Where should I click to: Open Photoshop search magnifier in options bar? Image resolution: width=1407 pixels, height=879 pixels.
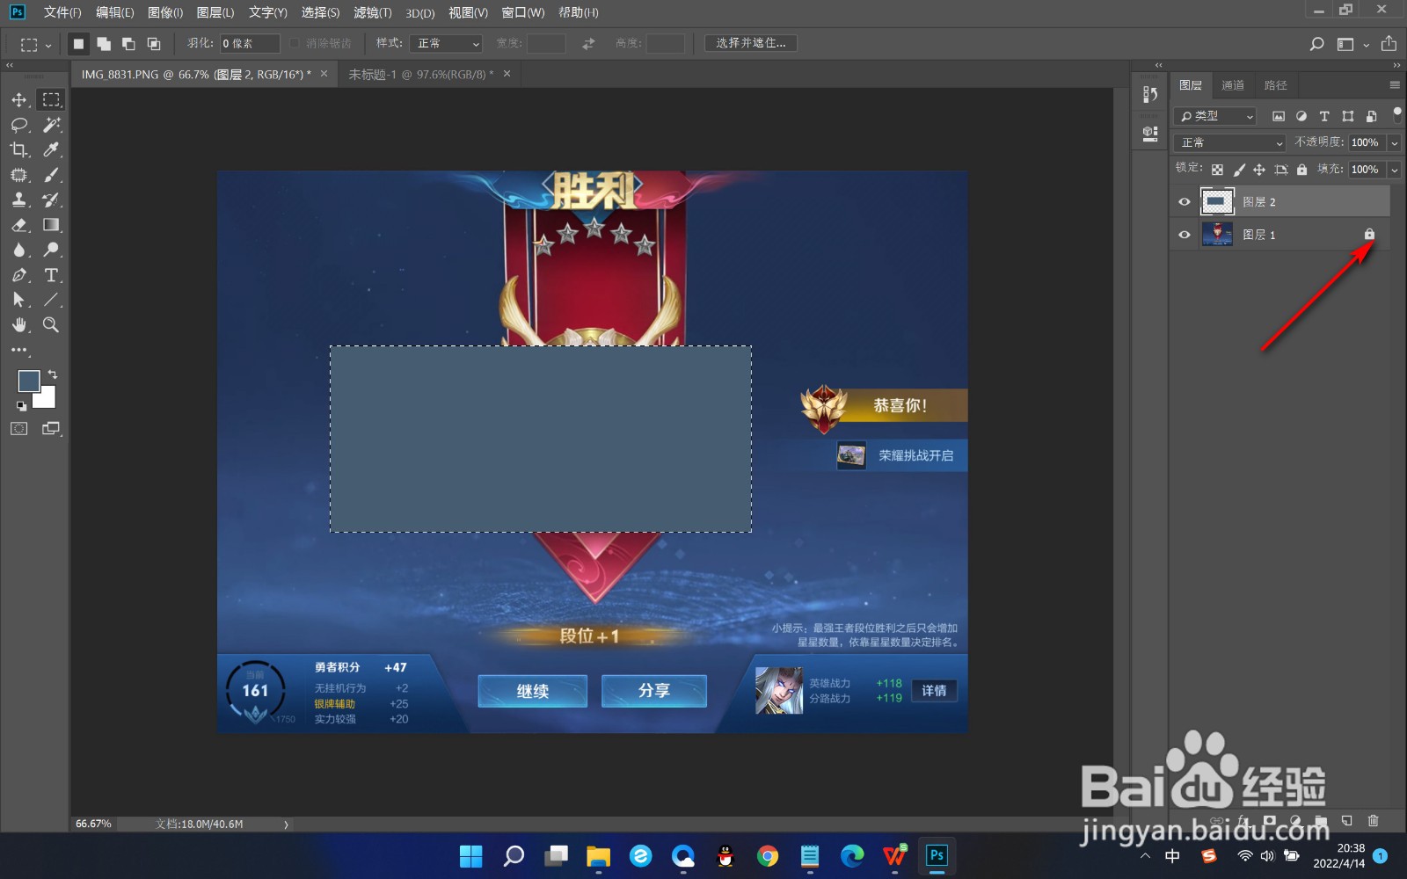1316,44
